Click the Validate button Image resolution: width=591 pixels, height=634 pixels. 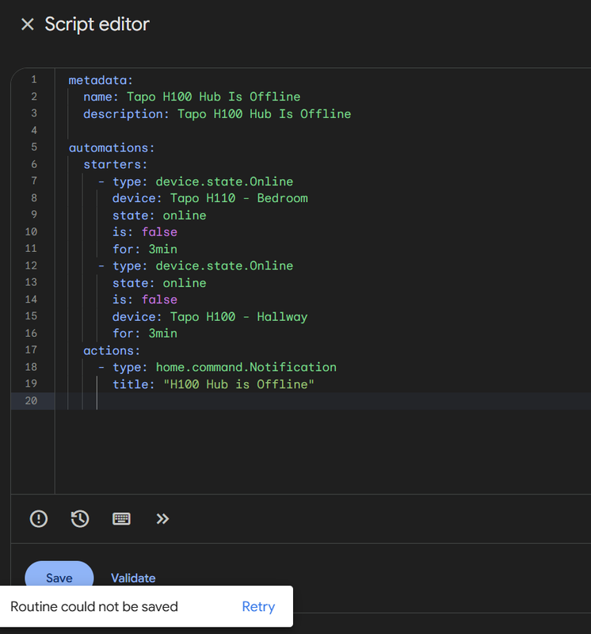click(133, 579)
